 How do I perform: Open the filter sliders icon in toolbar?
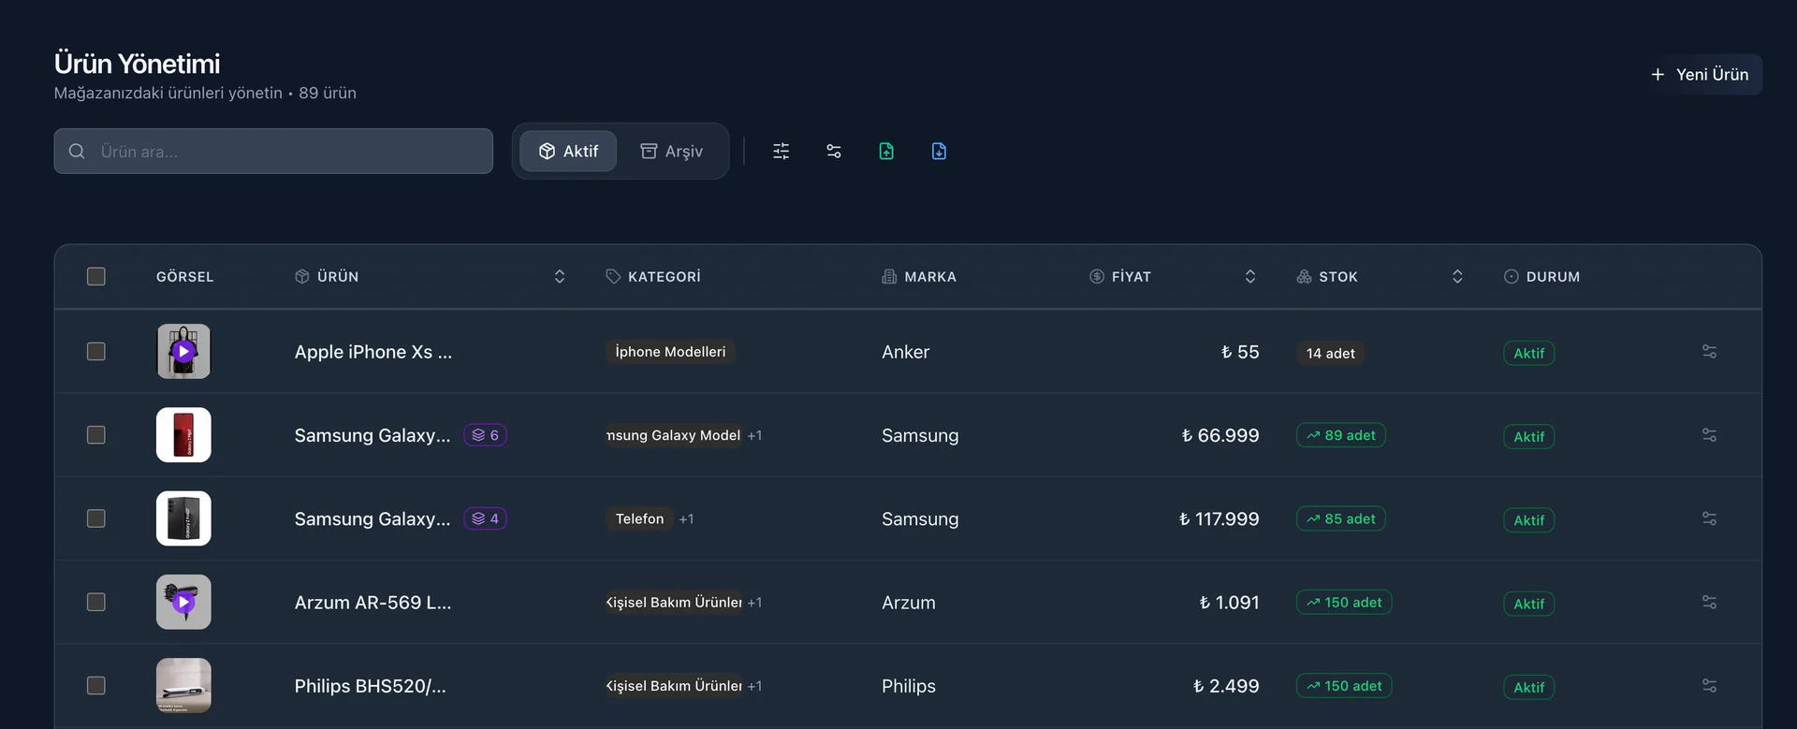pyautogui.click(x=781, y=152)
